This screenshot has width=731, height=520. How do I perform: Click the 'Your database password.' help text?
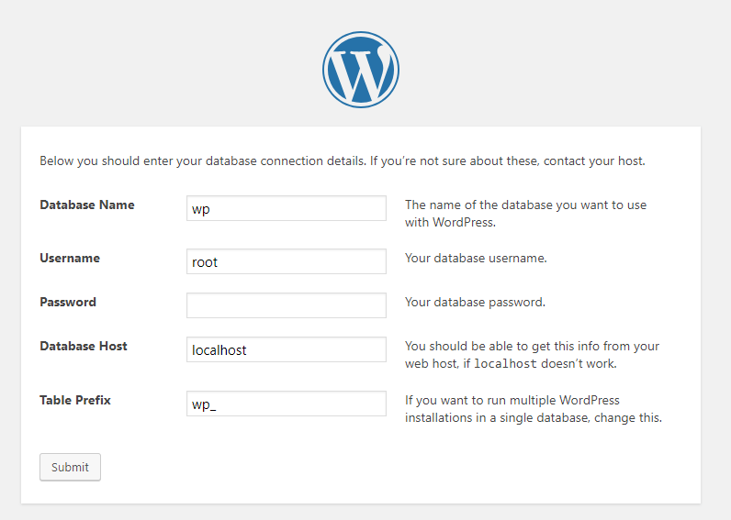click(475, 302)
